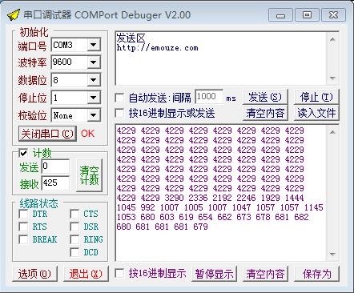Toggle the 计数 checkbox
Image resolution: width=354 pixels, height=293 pixels.
[23, 153]
